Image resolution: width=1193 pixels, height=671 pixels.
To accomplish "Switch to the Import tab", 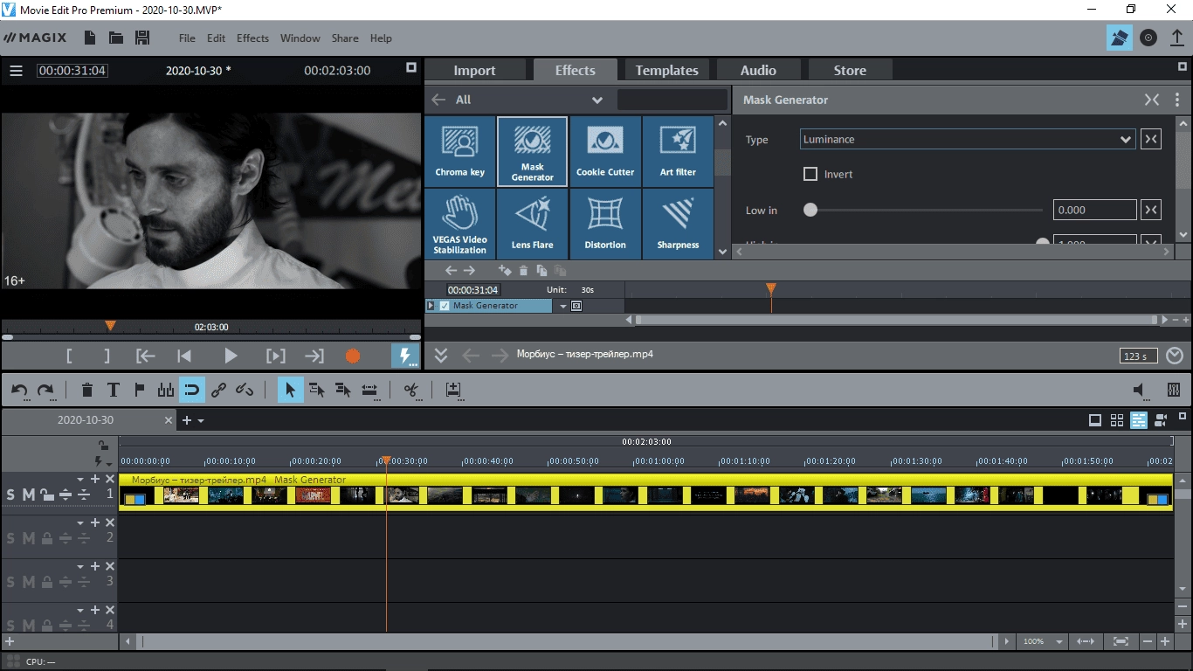I will tap(474, 70).
